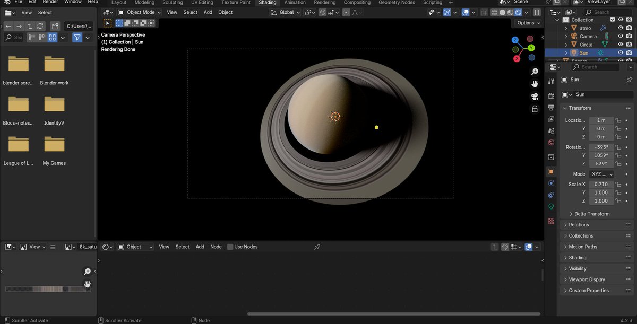Click the outliner Search field

click(x=608, y=12)
